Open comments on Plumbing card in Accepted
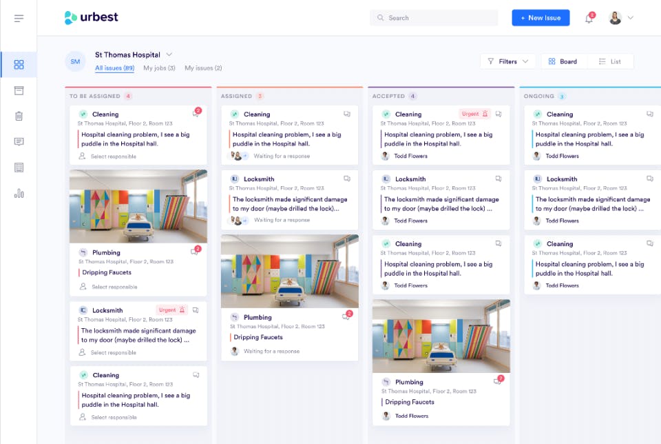The height and width of the screenshot is (444, 661). point(499,381)
